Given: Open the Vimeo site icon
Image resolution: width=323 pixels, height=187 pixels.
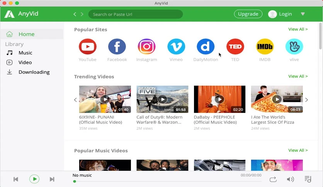Looking at the screenshot, I should coord(176,46).
